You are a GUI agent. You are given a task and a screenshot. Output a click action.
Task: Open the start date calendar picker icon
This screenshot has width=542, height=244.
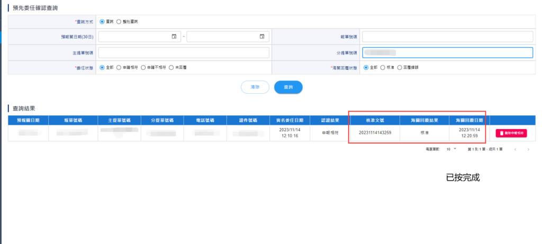click(x=174, y=37)
